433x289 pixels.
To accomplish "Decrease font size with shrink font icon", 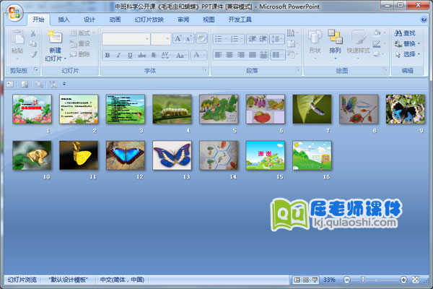I will click(188, 38).
